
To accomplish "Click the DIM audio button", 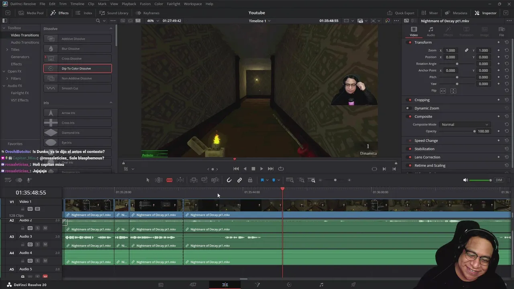I will click(x=499, y=180).
